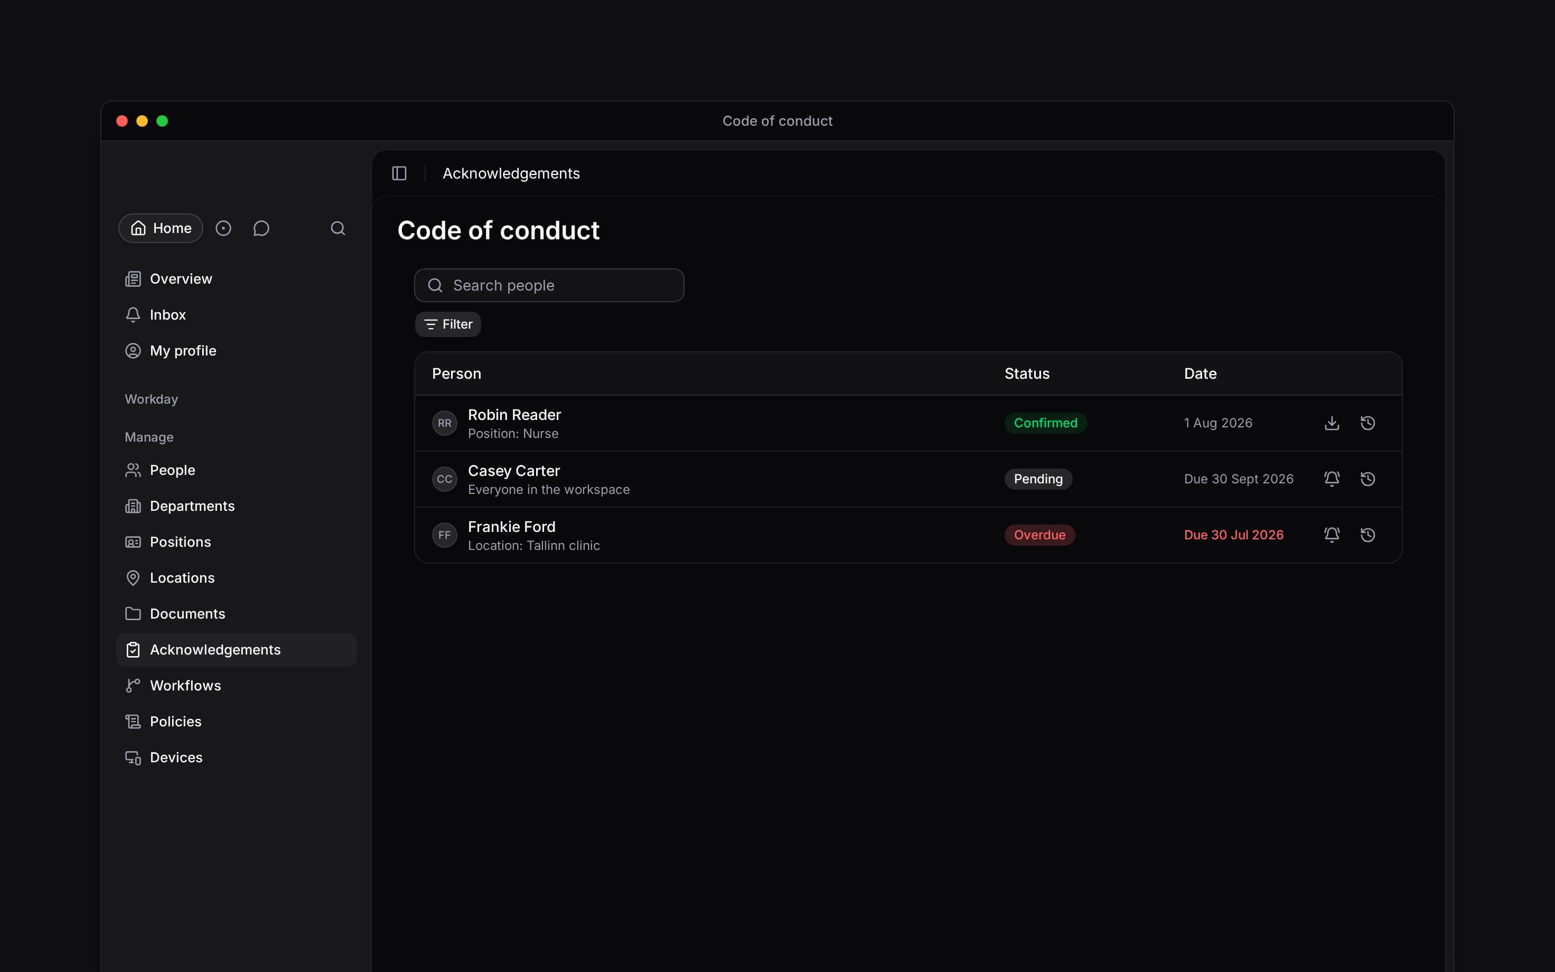Viewport: 1555px width, 972px height.
Task: Send reminder bell to Casey Carter
Action: [1332, 479]
